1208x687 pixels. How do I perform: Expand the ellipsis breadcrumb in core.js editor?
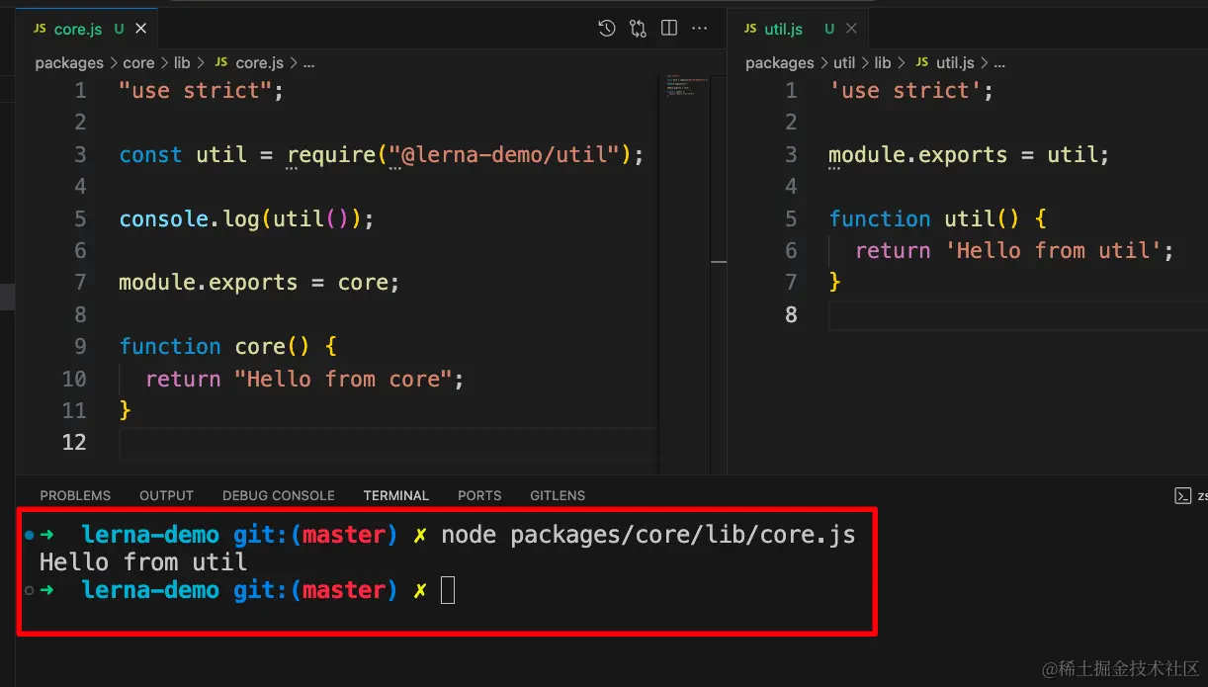point(308,62)
